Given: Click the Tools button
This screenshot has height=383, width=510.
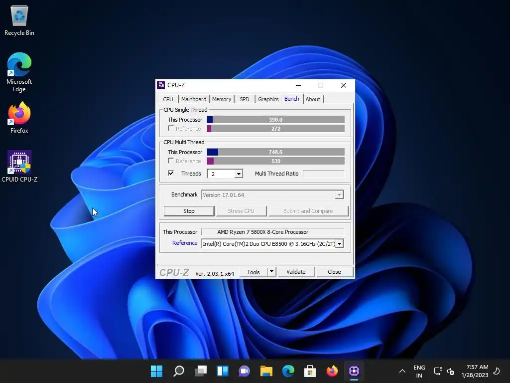Looking at the screenshot, I should 253,272.
